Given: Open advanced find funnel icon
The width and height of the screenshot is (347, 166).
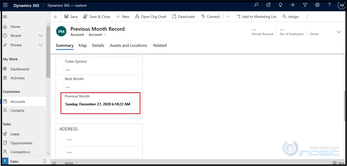Looking at the screenshot, I should (305, 5).
